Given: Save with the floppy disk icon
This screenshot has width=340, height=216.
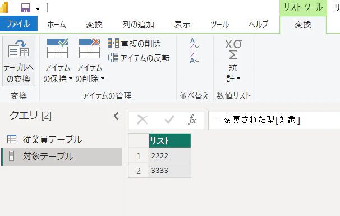Looking at the screenshot, I should (x=26, y=8).
